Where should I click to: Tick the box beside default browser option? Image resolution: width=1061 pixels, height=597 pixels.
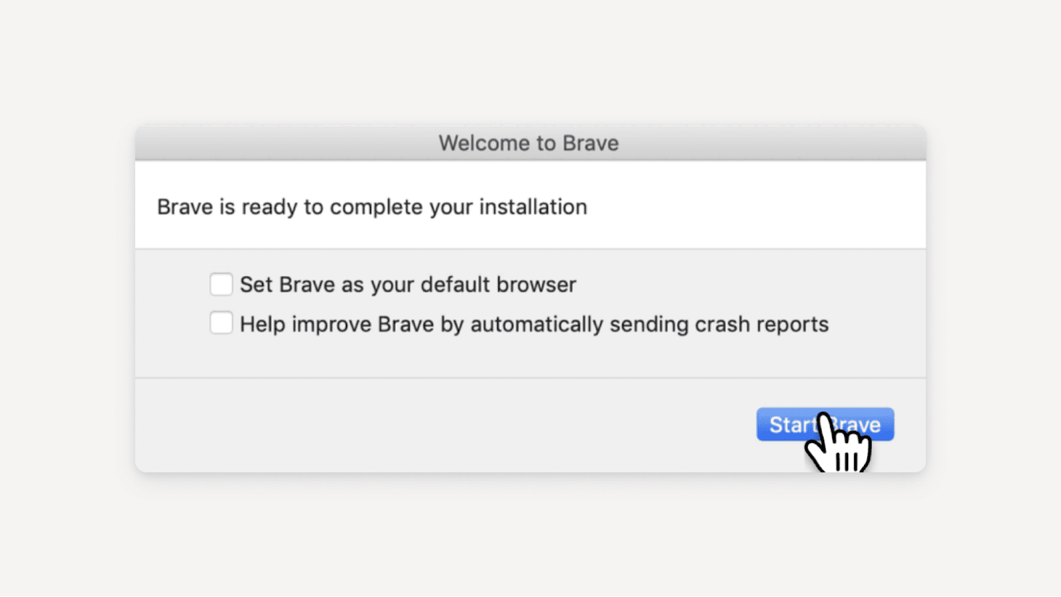221,284
